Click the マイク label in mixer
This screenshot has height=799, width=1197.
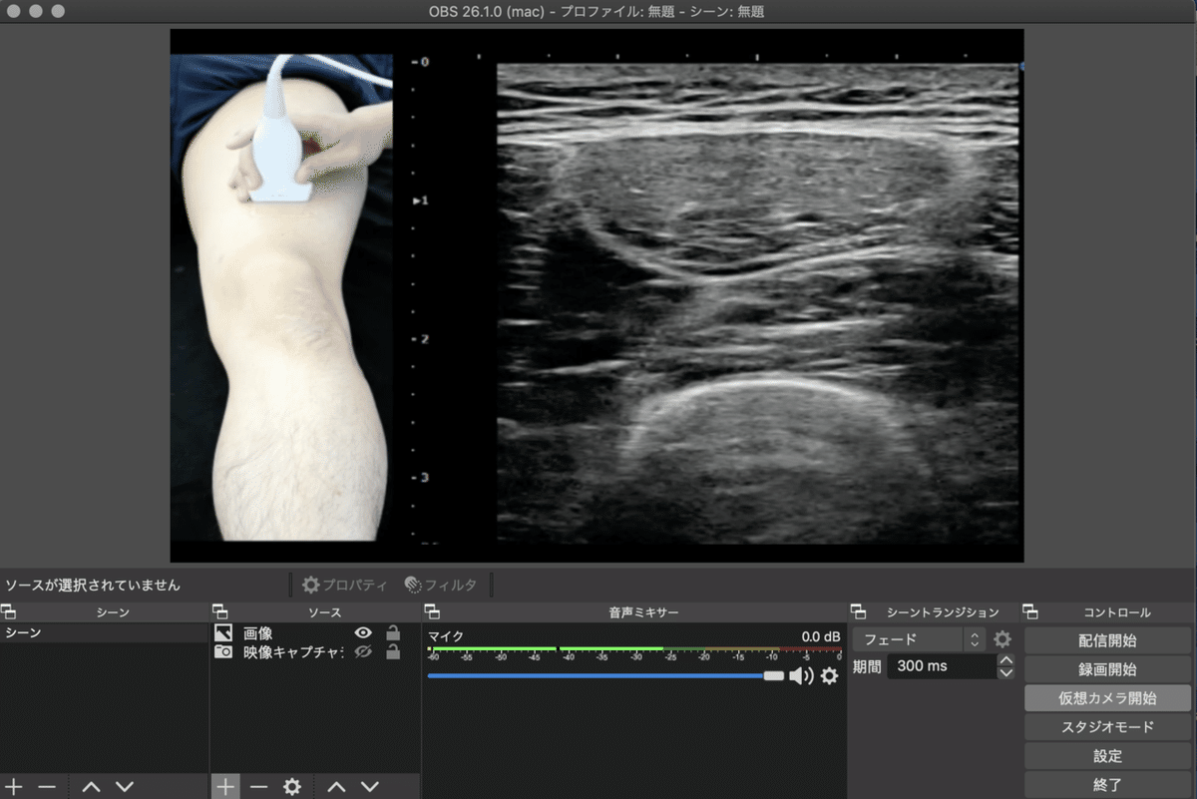pos(445,636)
